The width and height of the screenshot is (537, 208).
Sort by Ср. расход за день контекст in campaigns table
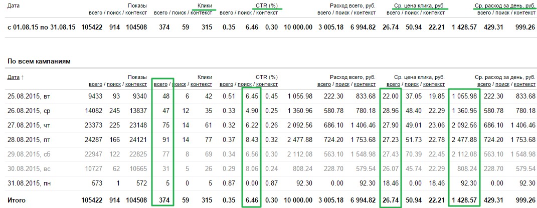pos(524,84)
